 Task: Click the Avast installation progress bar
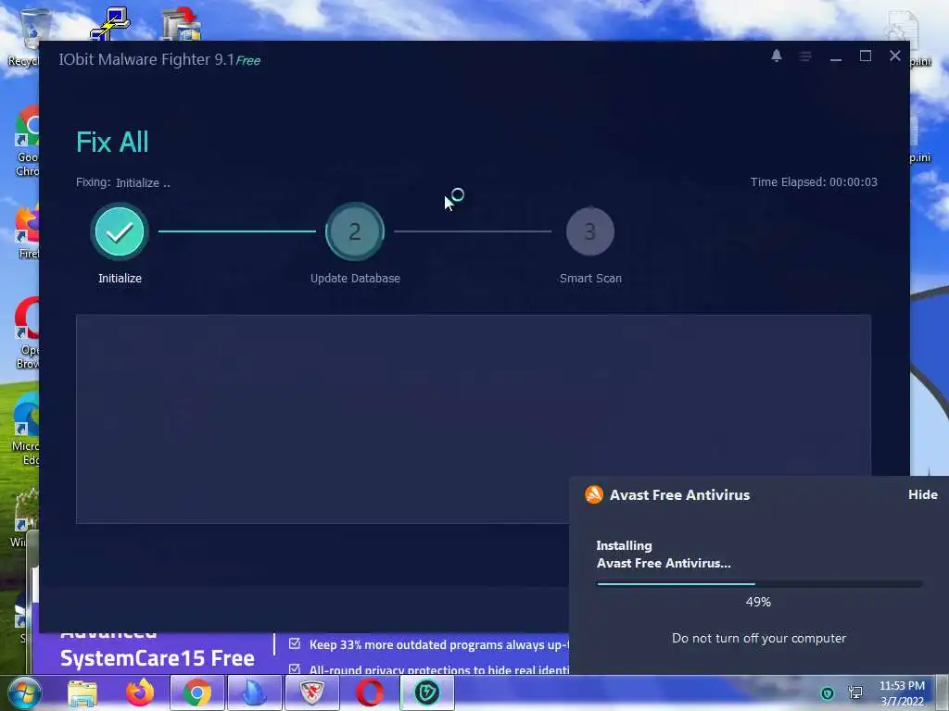(x=759, y=584)
